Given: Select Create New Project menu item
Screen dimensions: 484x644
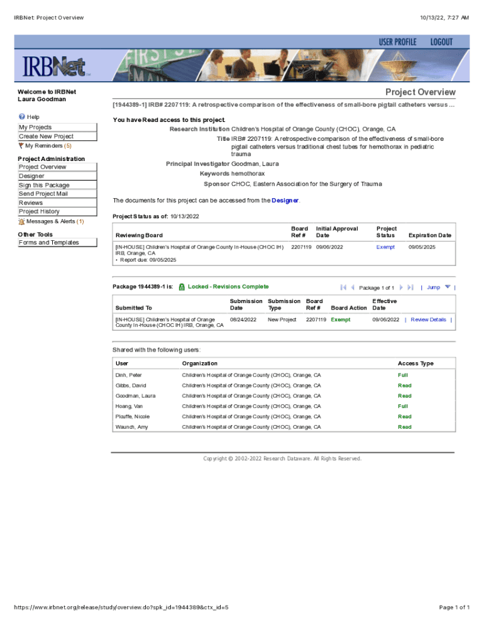Looking at the screenshot, I should 46,136.
